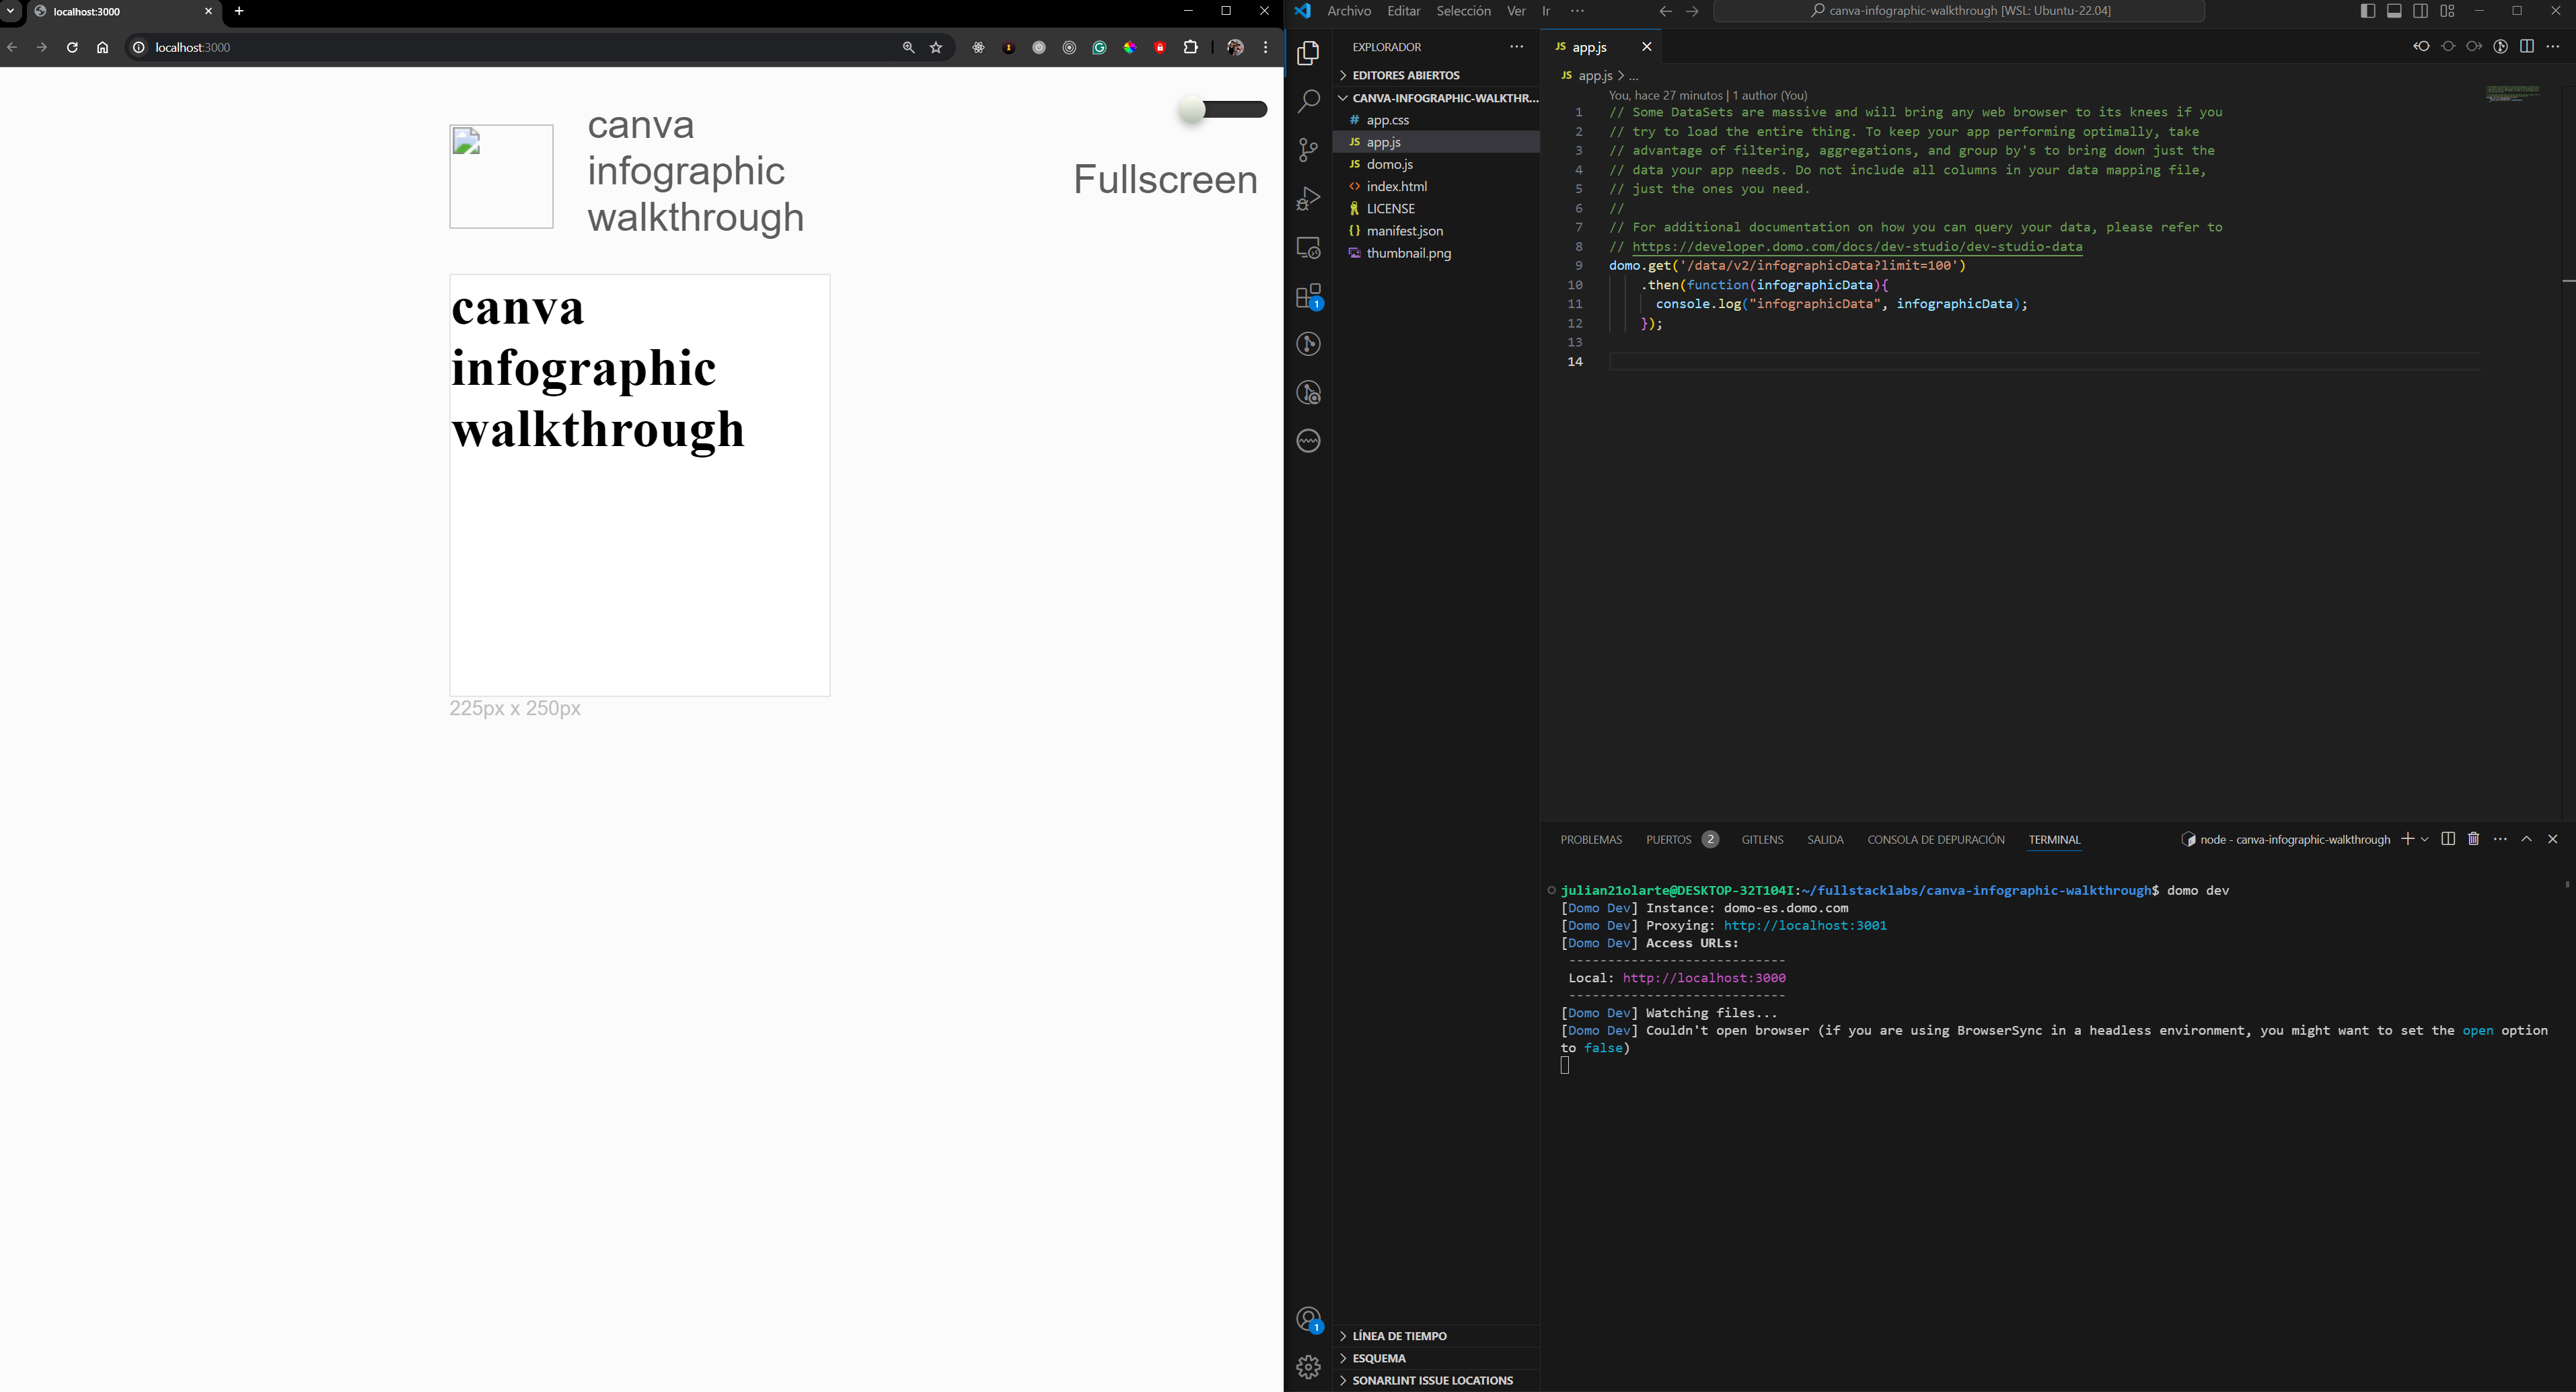Open Run and Debug view

pyautogui.click(x=1308, y=199)
